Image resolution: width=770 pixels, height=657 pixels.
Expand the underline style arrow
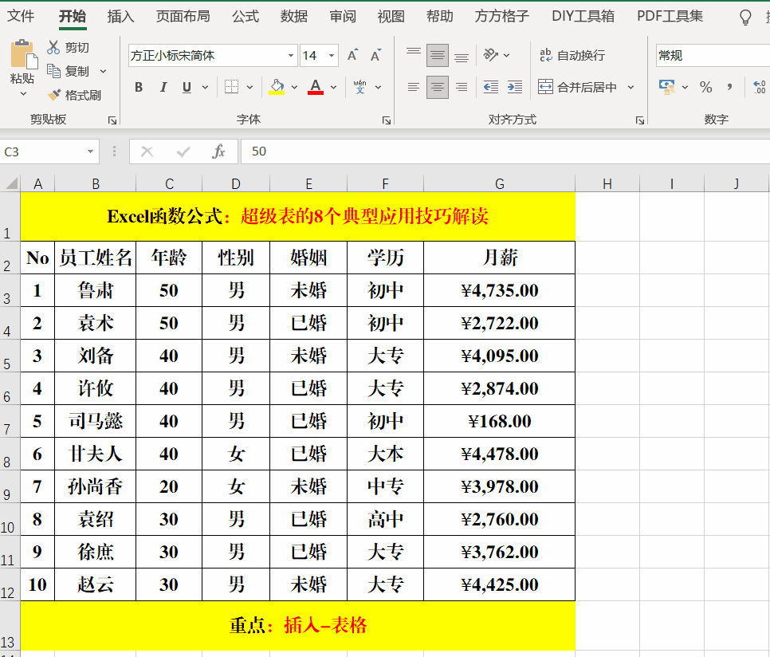tap(205, 87)
